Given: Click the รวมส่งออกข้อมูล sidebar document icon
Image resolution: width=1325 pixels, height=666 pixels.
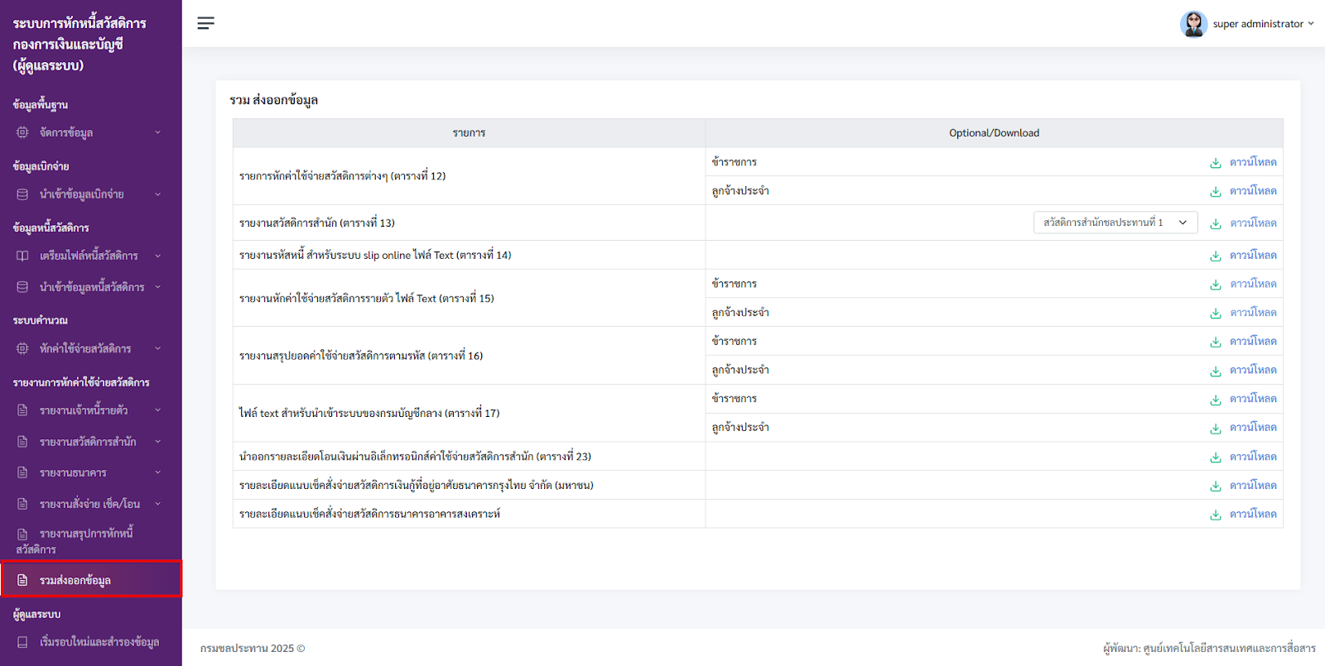Looking at the screenshot, I should point(22,580).
